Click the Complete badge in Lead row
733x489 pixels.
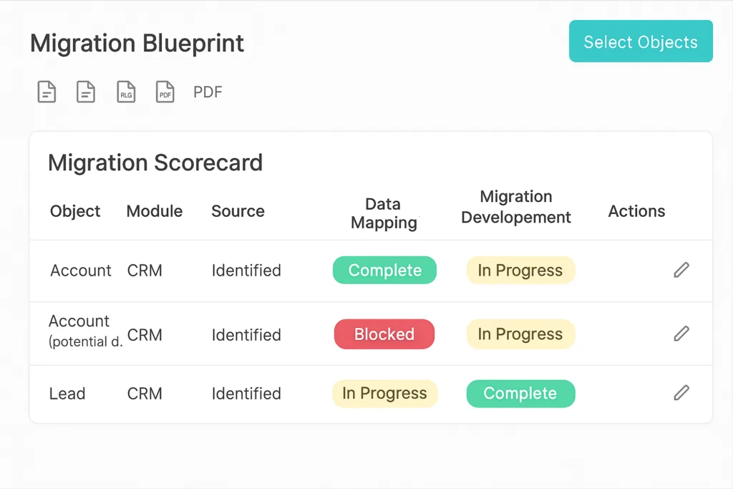coord(520,394)
